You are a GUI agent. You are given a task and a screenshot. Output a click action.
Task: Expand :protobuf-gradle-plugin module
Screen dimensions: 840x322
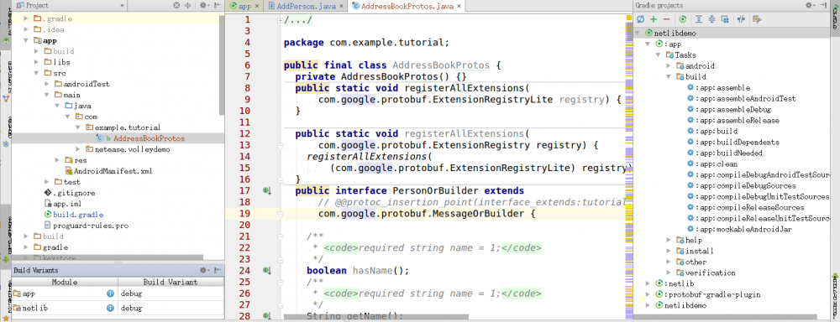[x=648, y=294]
